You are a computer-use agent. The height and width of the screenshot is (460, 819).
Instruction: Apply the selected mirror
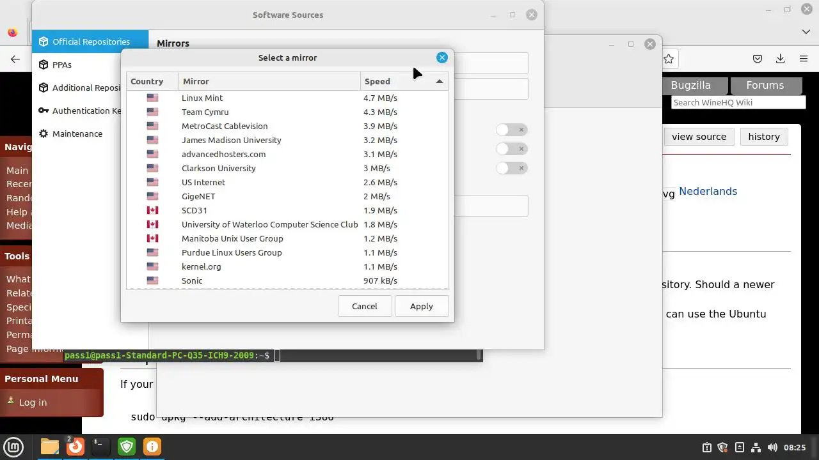click(421, 306)
